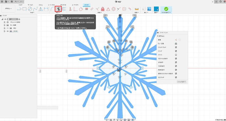Click Finish Sketch (スケッチを終了) button in palette

click(x=182, y=82)
